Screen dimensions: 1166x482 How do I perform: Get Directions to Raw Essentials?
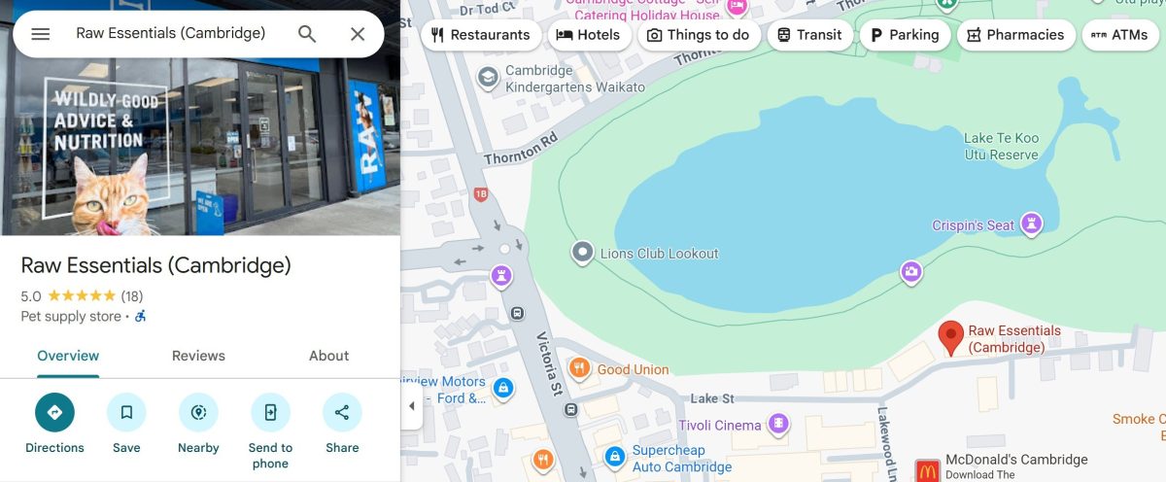click(54, 424)
